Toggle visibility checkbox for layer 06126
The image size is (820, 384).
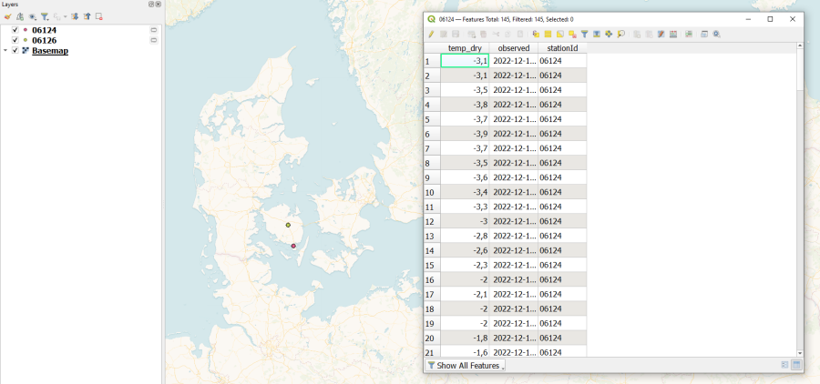click(15, 40)
